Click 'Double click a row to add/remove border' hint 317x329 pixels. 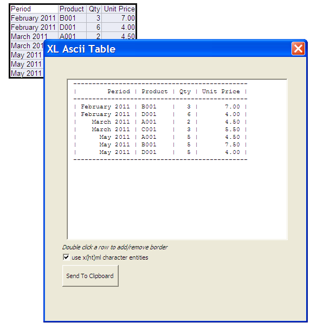(x=115, y=247)
